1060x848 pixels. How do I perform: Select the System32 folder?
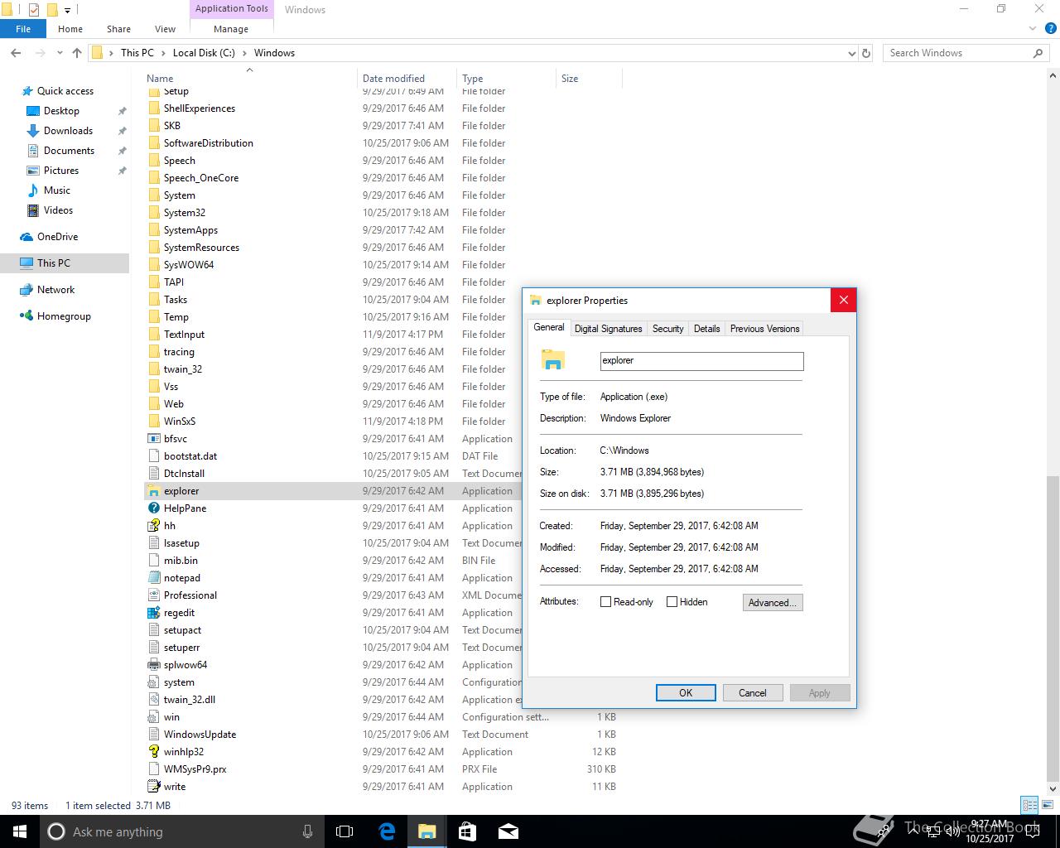pyautogui.click(x=184, y=213)
